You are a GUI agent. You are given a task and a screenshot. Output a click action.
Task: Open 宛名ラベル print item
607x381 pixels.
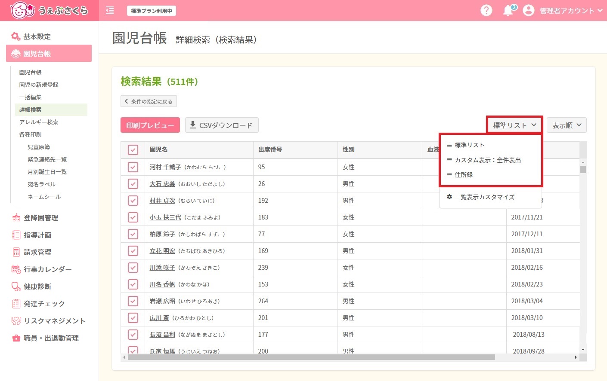[x=41, y=184]
